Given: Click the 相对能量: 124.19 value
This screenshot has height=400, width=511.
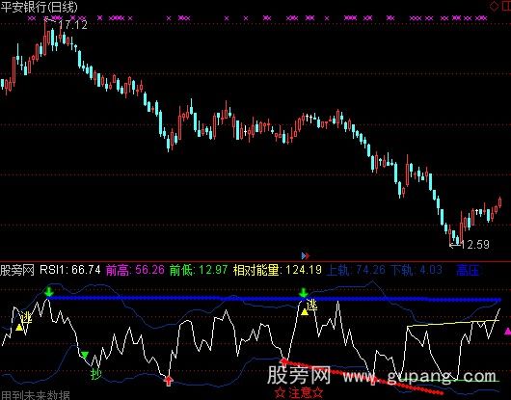Looking at the screenshot, I should [x=278, y=270].
